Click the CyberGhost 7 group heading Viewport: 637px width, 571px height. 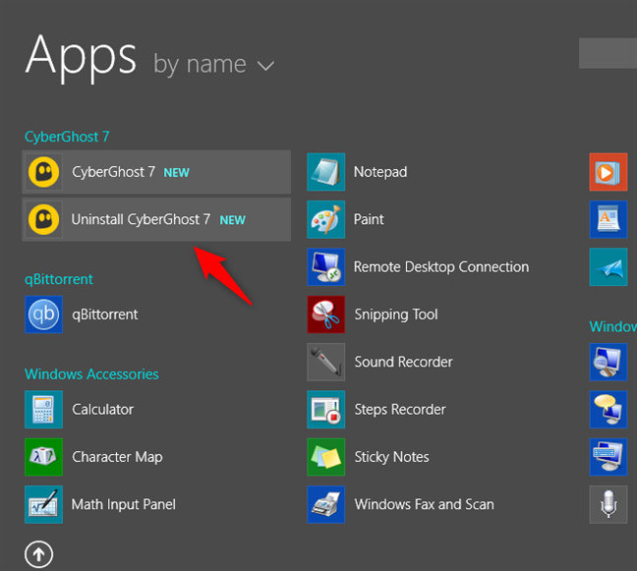(67, 137)
